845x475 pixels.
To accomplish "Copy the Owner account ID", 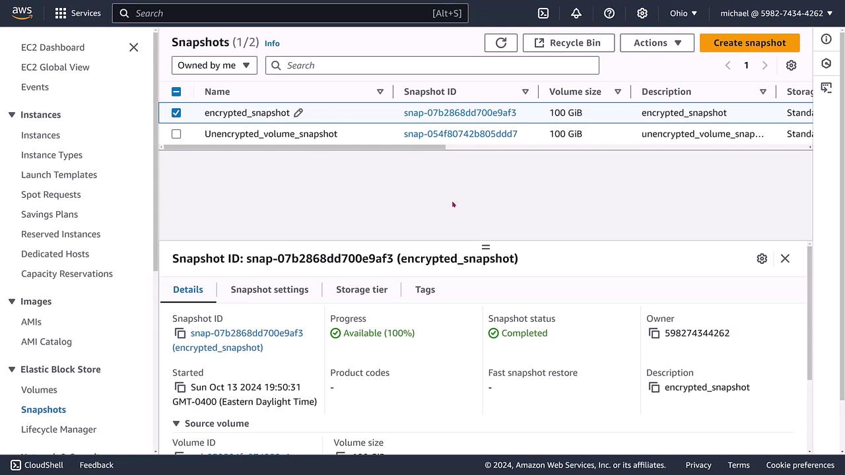I will (x=654, y=333).
